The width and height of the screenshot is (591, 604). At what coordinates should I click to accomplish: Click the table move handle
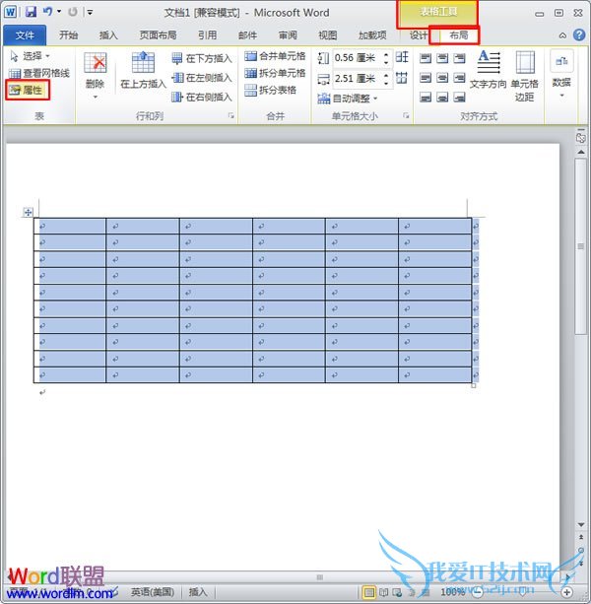click(28, 212)
